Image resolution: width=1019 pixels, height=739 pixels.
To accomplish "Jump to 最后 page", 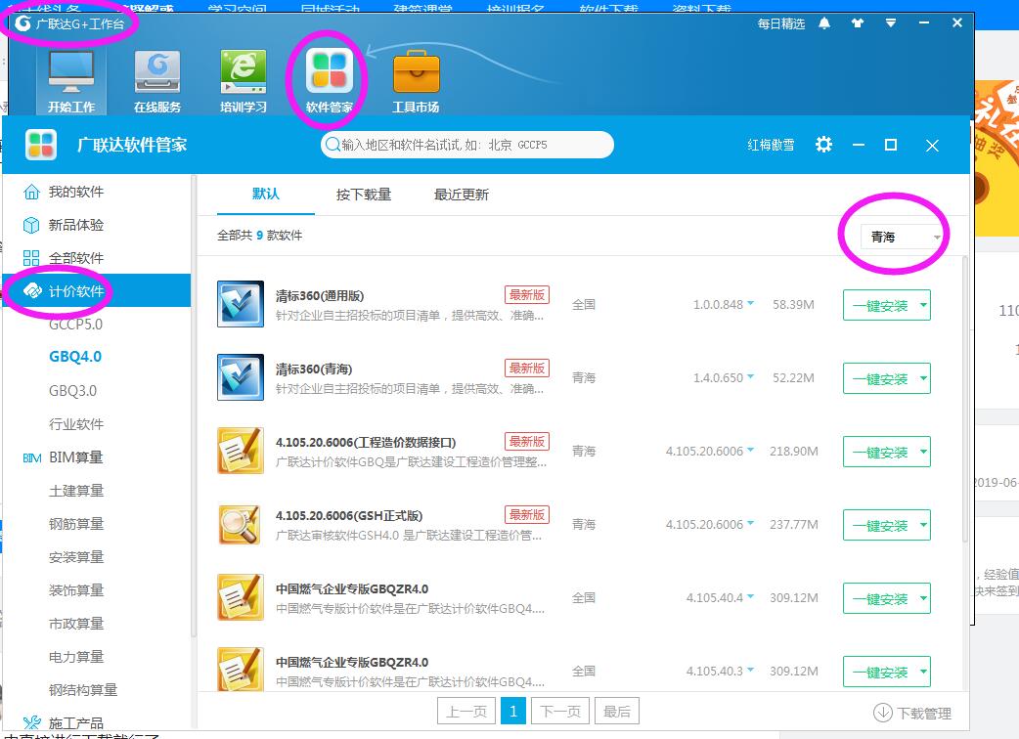I will click(x=617, y=711).
